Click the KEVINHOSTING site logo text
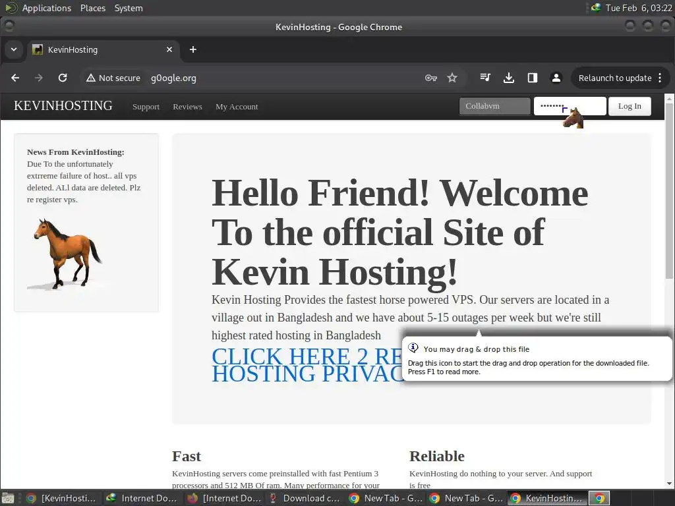 (x=63, y=106)
